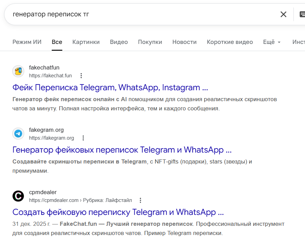Open the three-dot menu next to cpmdealer.com
The width and height of the screenshot is (305, 251).
(141, 200)
